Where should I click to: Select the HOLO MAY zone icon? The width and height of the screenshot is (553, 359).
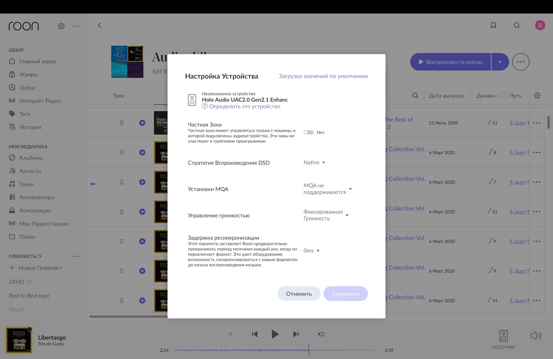(503, 336)
